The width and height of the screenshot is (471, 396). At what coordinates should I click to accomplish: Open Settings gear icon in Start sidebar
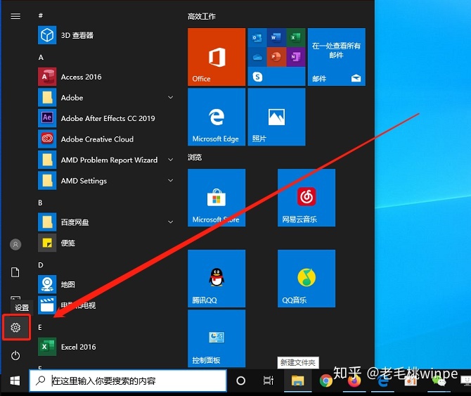pyautogui.click(x=15, y=327)
